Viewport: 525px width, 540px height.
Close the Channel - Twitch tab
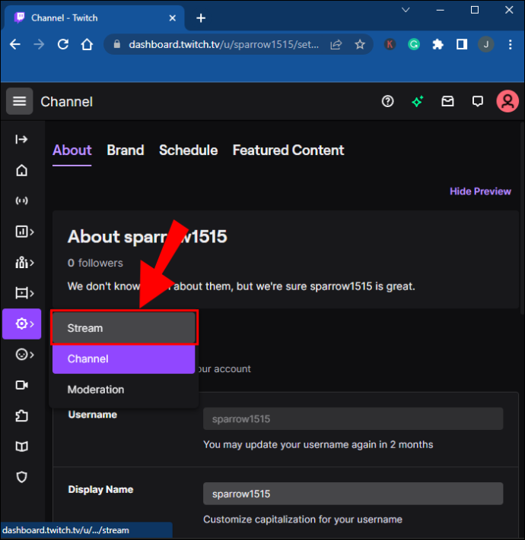[173, 18]
